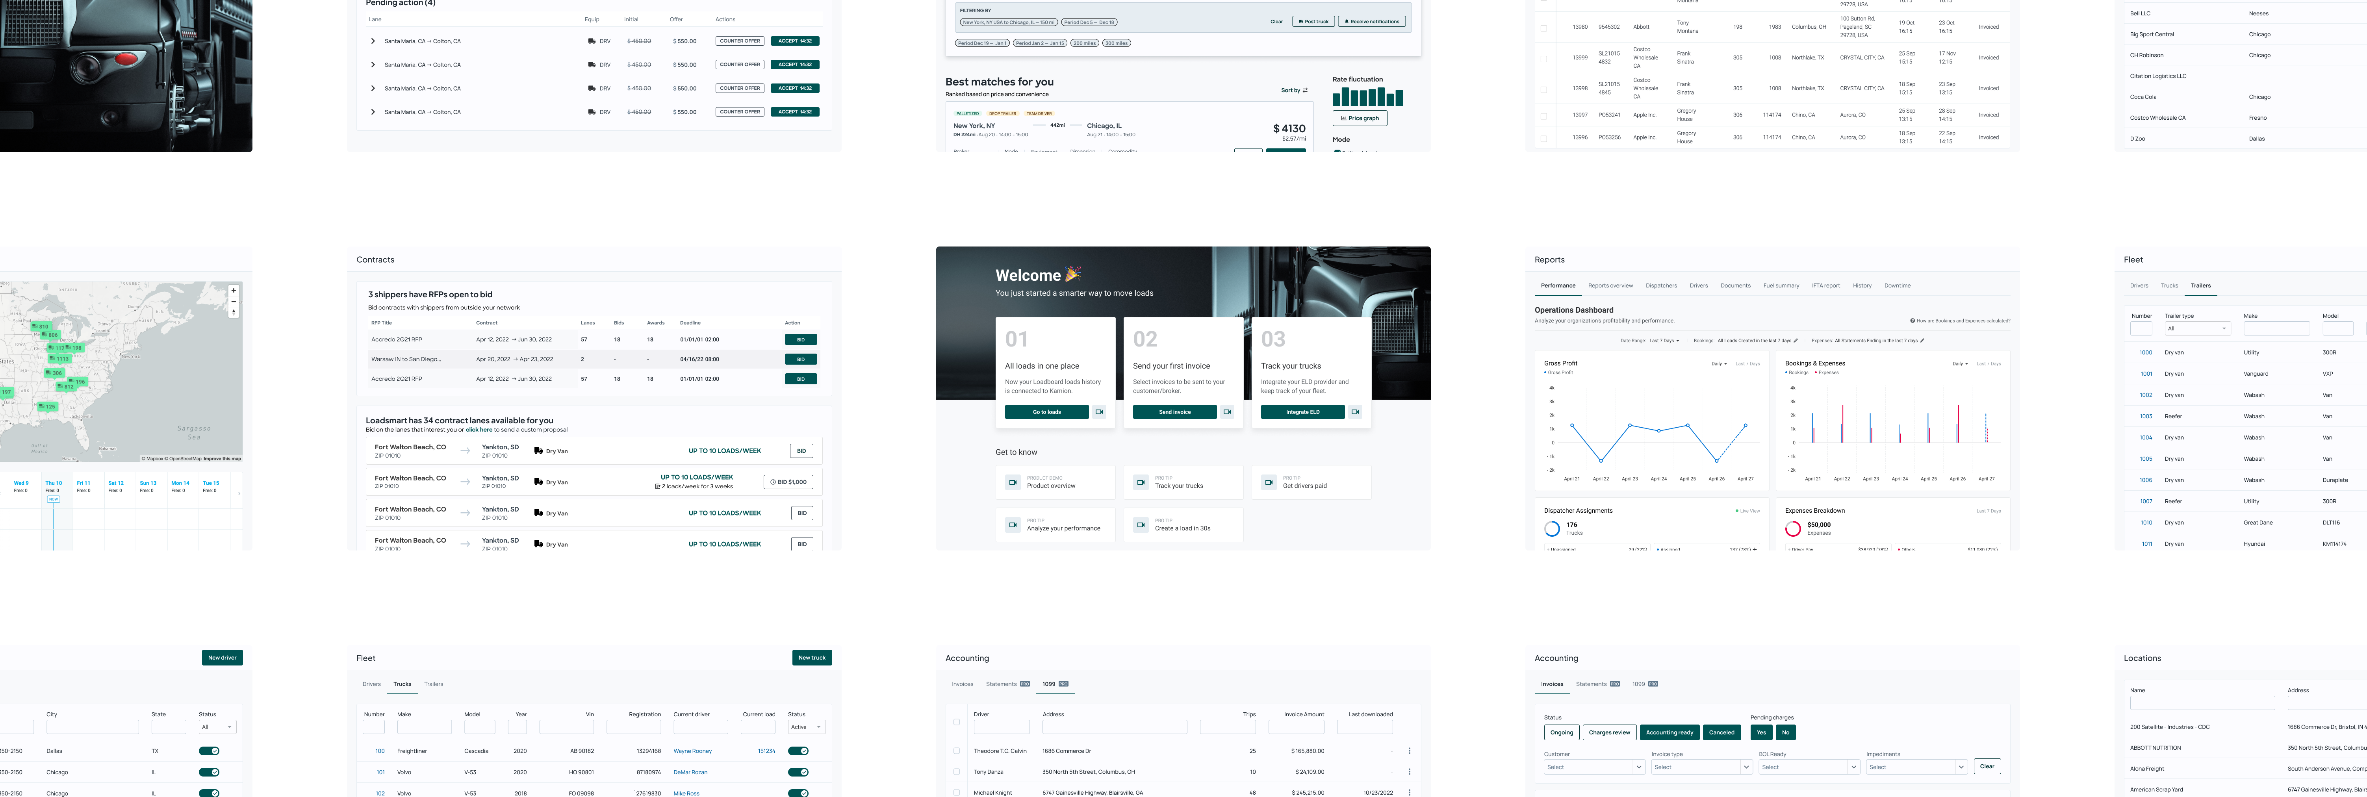Open the BOL Ready Select dropdown
Image resolution: width=2367 pixels, height=797 pixels.
[x=1809, y=767]
